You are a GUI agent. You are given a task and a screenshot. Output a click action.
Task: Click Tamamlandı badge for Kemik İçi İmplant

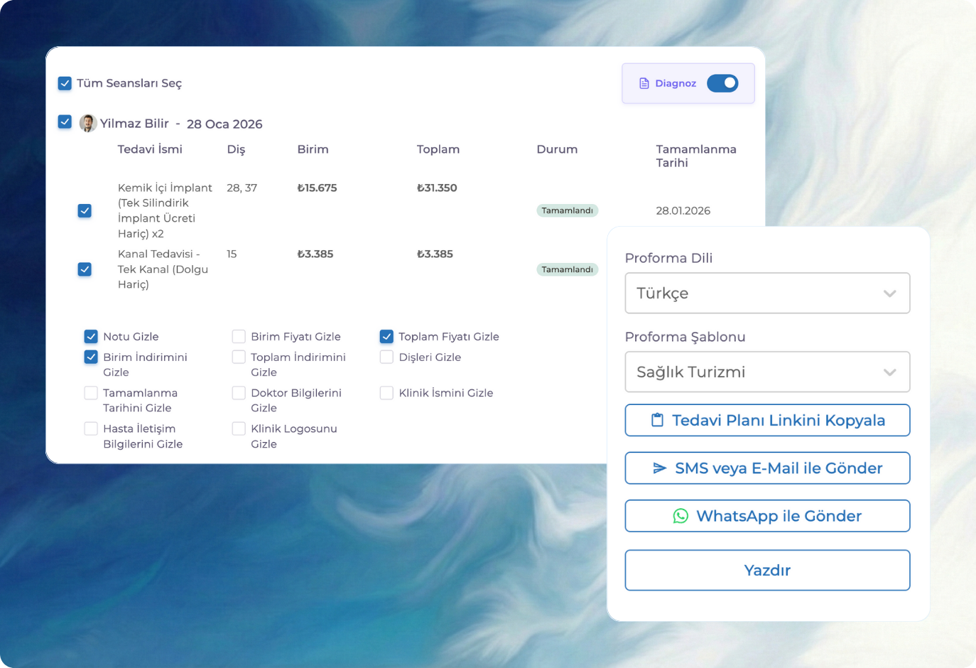click(567, 210)
